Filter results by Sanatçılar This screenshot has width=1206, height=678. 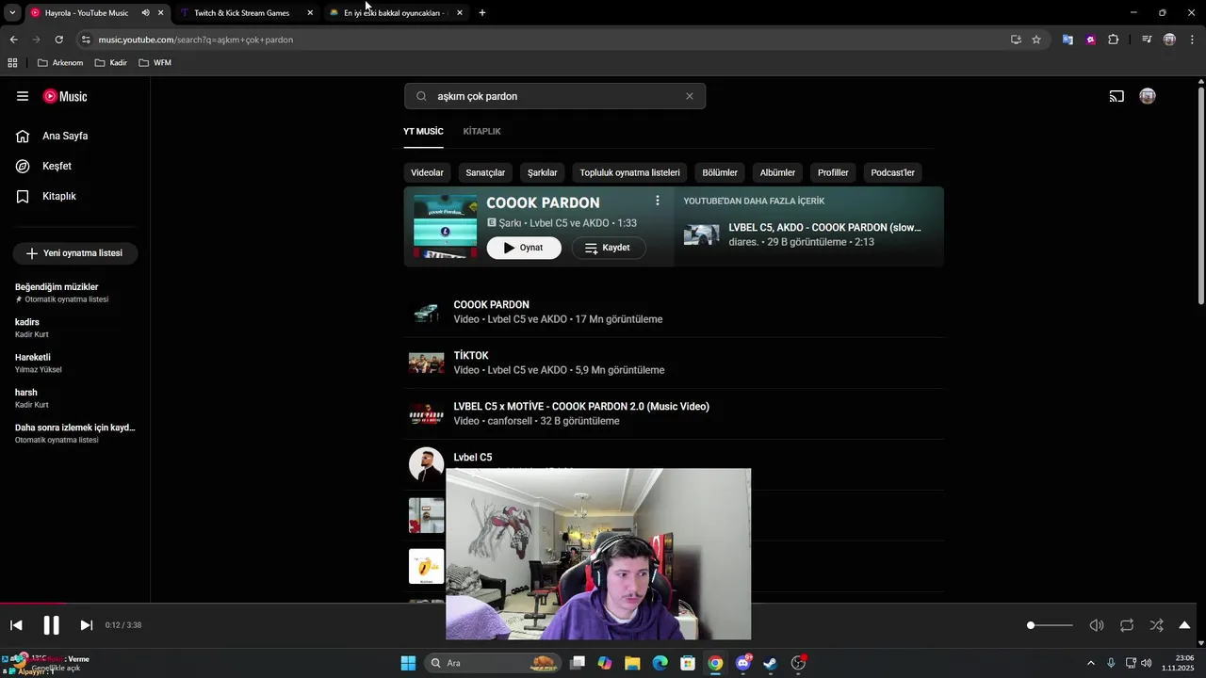(x=485, y=172)
